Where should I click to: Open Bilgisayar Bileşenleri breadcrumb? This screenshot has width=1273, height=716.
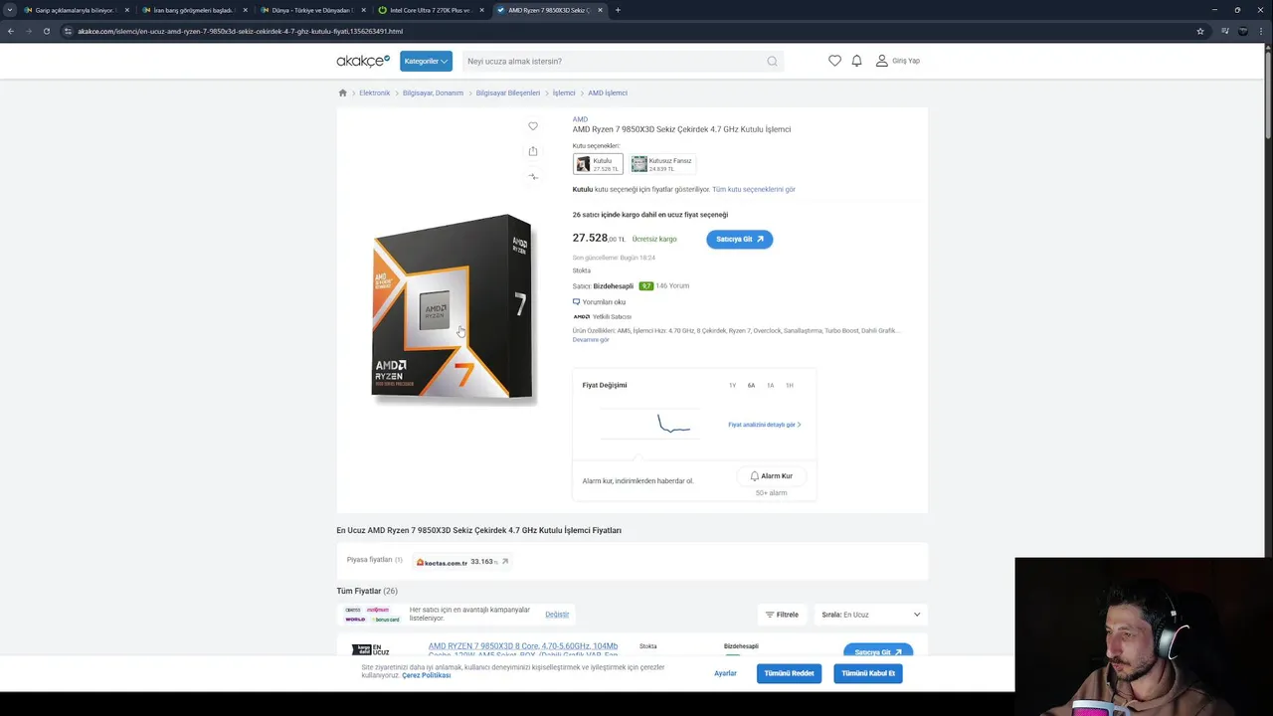(508, 92)
